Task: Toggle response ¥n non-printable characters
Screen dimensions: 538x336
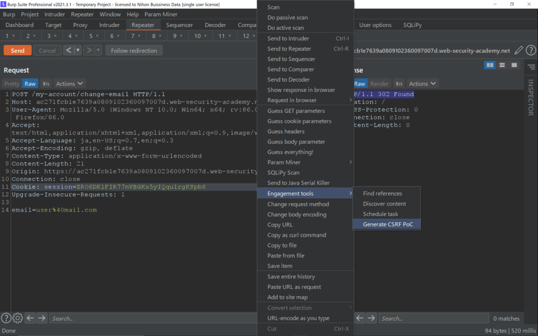Action: click(399, 84)
